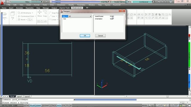This screenshot has width=191, height=107.
Task: Click the Top view cube icon
Action: [x=13, y=14]
